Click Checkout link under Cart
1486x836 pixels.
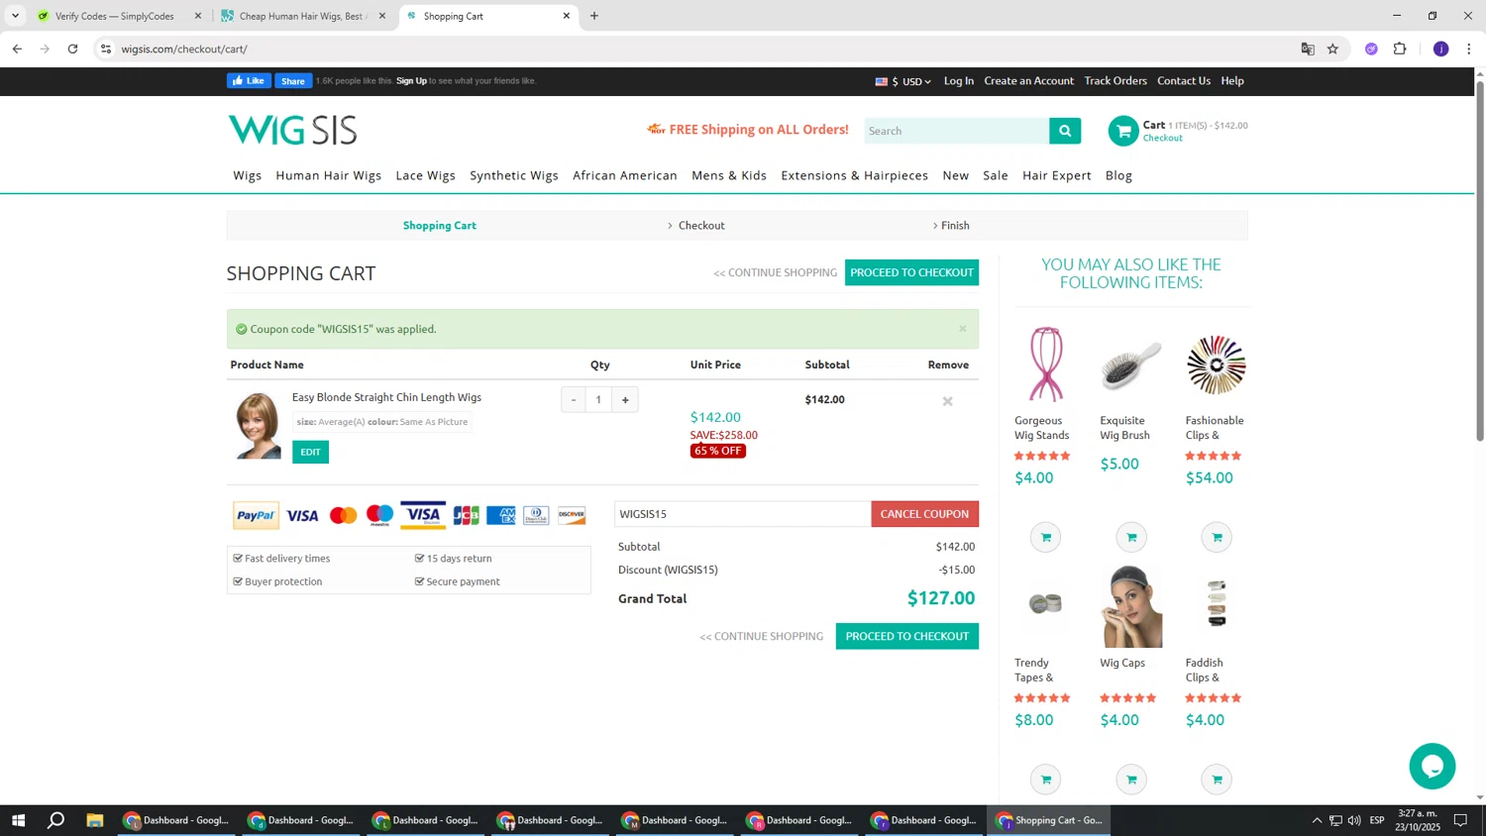click(1162, 138)
